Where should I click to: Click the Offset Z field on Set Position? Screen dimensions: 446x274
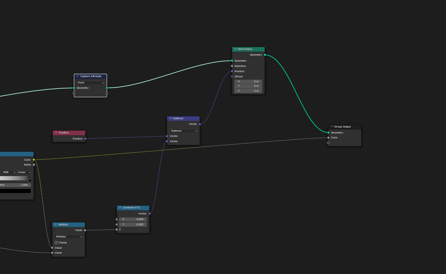248,91
